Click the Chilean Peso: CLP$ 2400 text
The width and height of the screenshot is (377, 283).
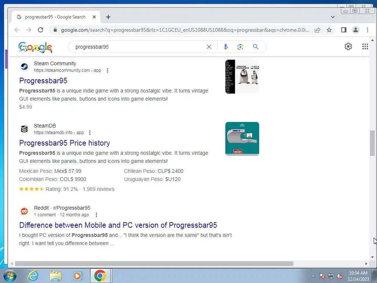(x=154, y=171)
